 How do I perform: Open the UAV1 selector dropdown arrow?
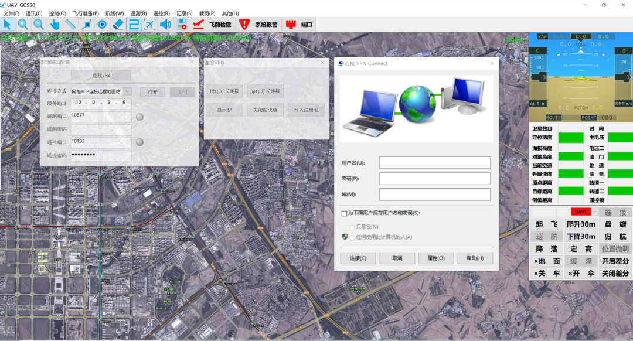pyautogui.click(x=594, y=212)
